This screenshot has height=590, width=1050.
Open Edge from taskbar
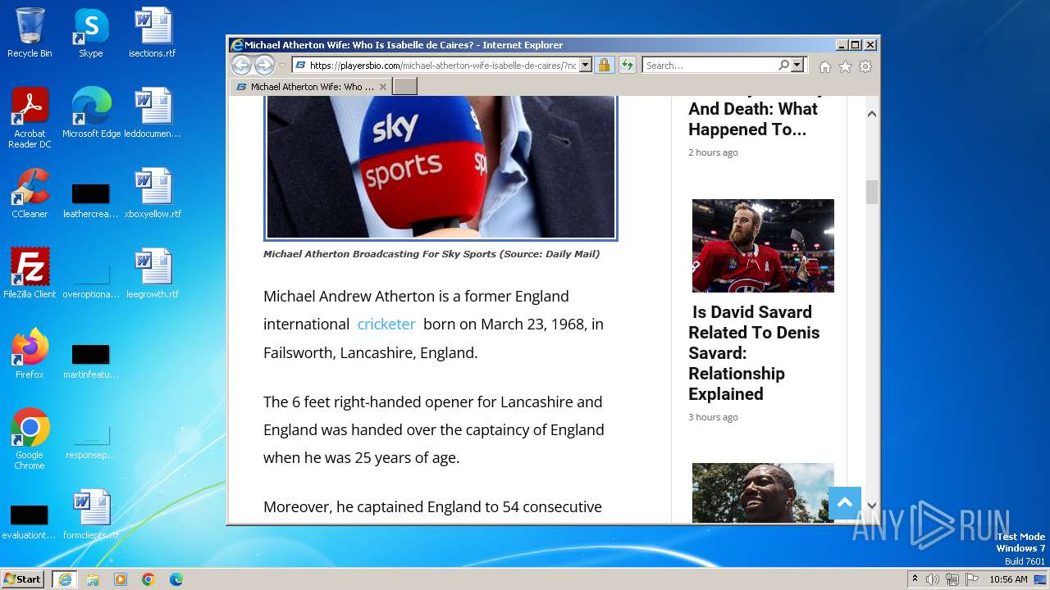point(176,579)
